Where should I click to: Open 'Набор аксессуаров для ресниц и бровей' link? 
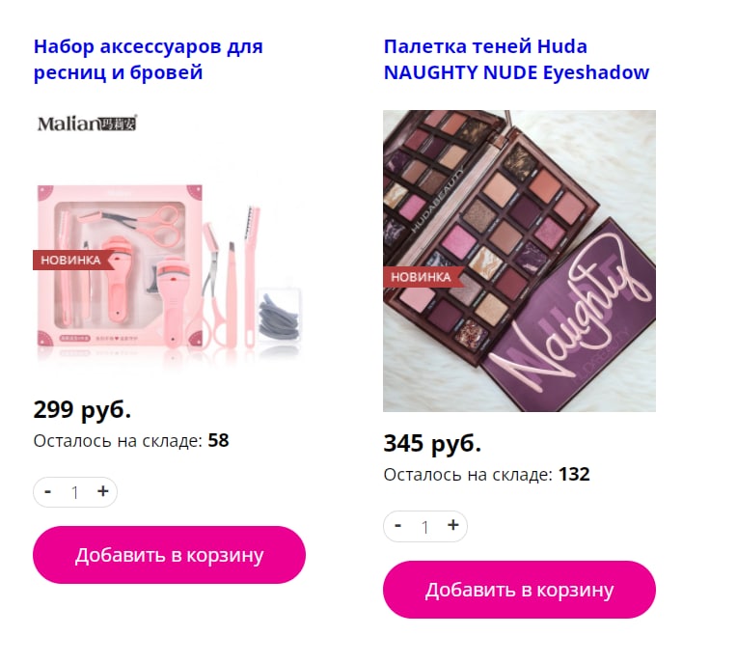click(x=148, y=60)
